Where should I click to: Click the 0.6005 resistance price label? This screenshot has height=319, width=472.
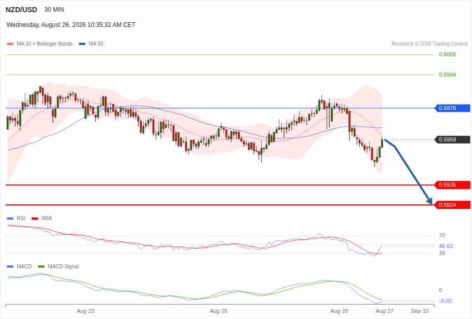(447, 54)
